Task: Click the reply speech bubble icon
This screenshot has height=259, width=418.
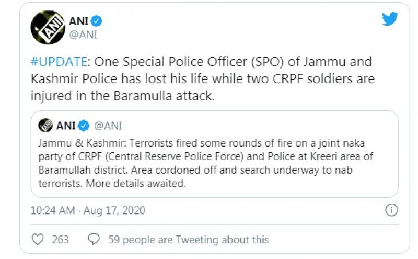Action: [94, 240]
